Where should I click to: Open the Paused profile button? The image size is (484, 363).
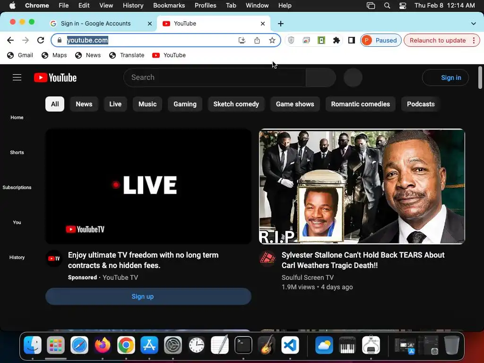[380, 40]
